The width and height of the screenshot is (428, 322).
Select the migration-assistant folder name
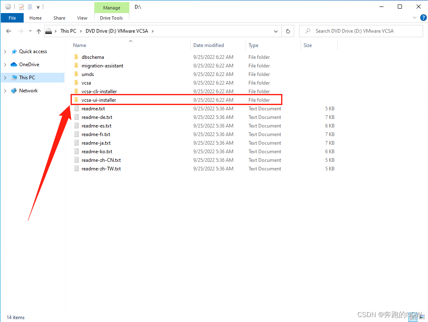pyautogui.click(x=102, y=66)
